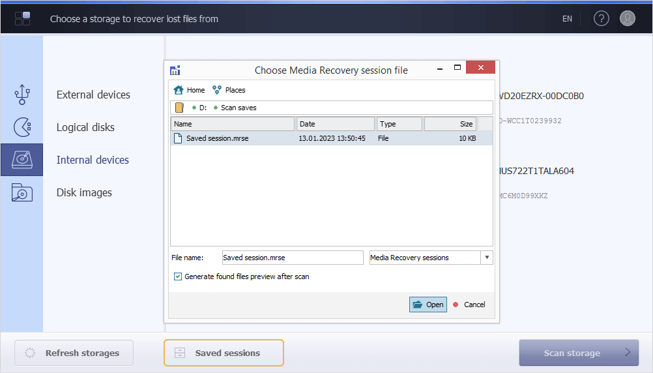Click the File name input field
Viewport: 653px width, 373px height.
[x=293, y=258]
